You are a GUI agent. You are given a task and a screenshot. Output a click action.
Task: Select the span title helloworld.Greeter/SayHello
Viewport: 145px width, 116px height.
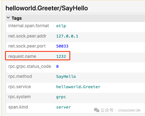[47, 8]
